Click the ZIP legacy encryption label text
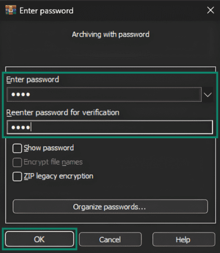Screen dimensions: 220x253 tap(59, 177)
